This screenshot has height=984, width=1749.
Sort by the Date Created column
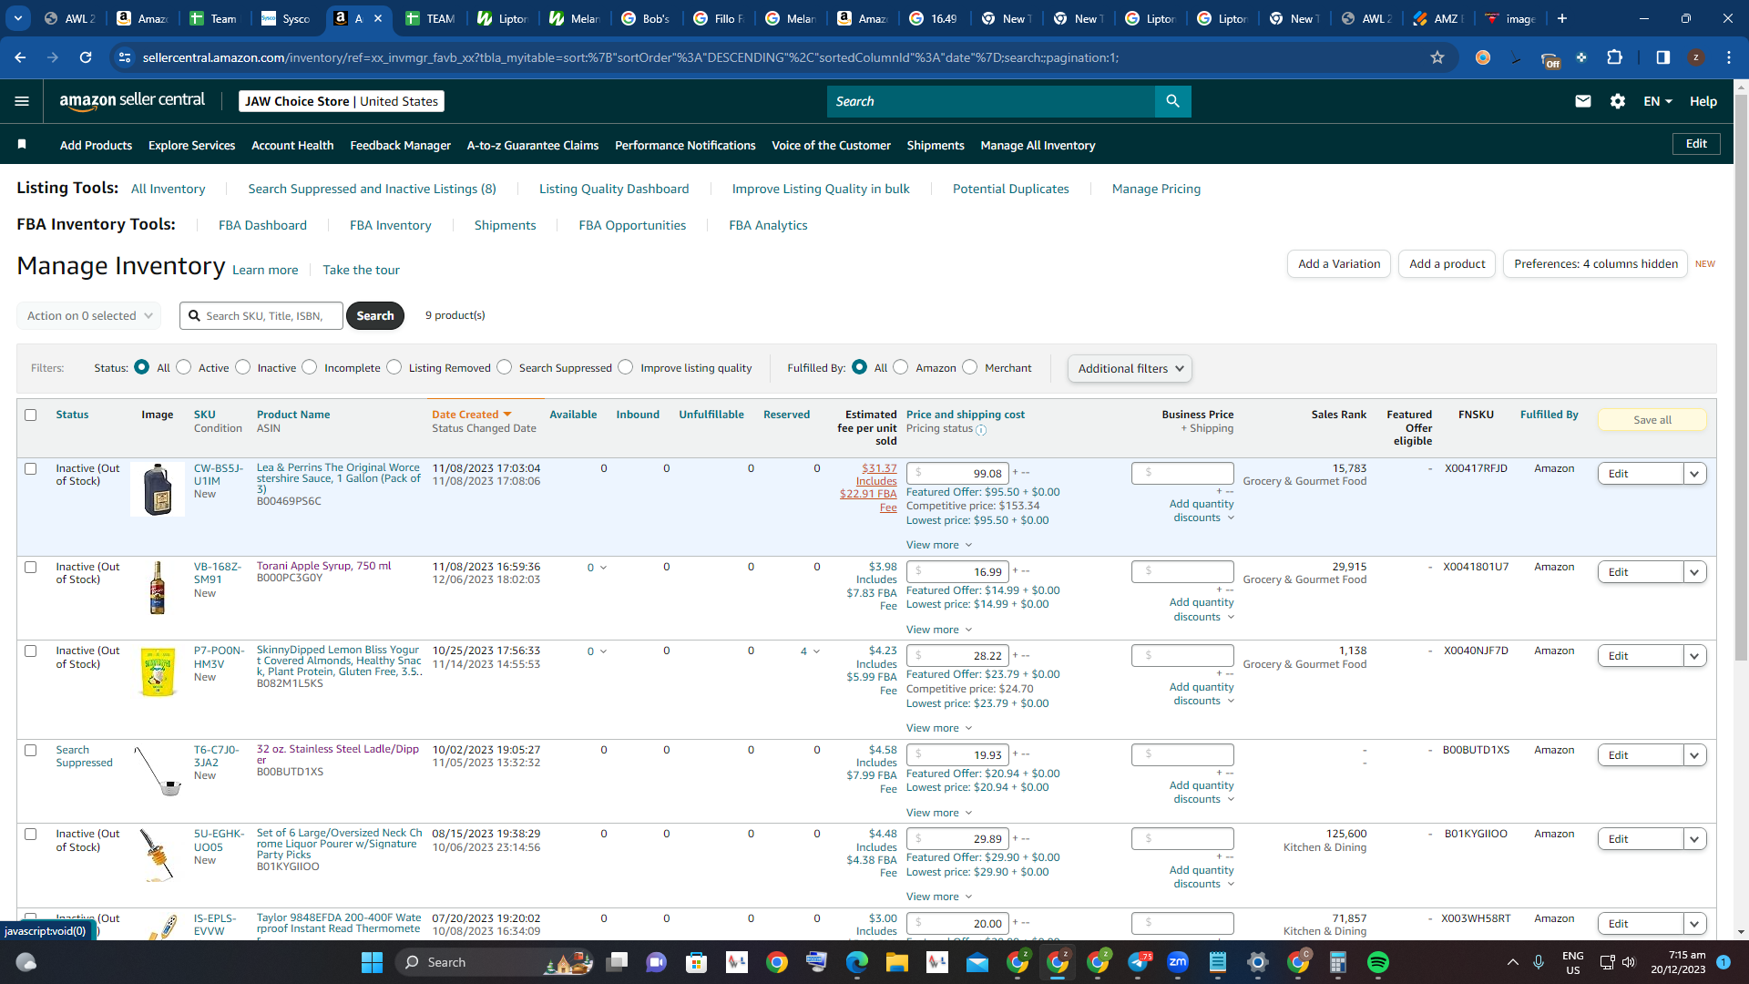click(x=471, y=415)
